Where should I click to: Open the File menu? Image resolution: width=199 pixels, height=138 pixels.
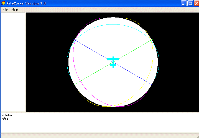(5, 9)
